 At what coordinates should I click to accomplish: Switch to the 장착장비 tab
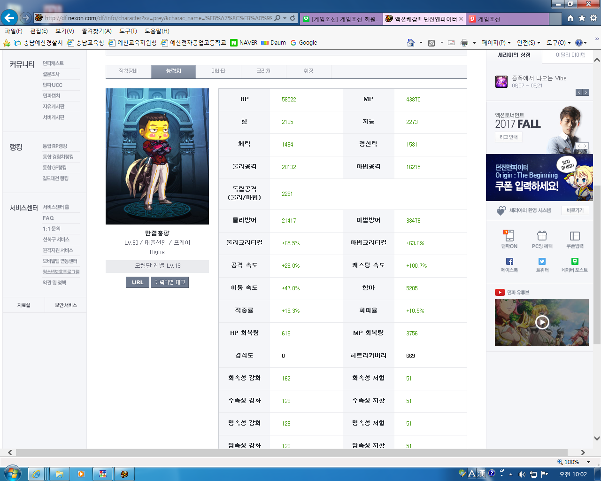pyautogui.click(x=128, y=71)
